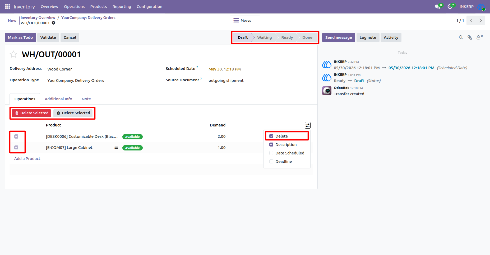Open details icon on Large Cabinet row
This screenshot has width=490, height=255.
[x=116, y=147]
